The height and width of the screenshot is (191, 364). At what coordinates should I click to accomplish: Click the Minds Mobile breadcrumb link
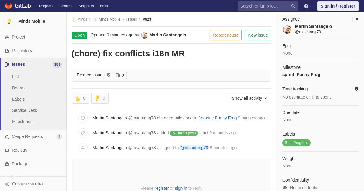pyautogui.click(x=110, y=19)
